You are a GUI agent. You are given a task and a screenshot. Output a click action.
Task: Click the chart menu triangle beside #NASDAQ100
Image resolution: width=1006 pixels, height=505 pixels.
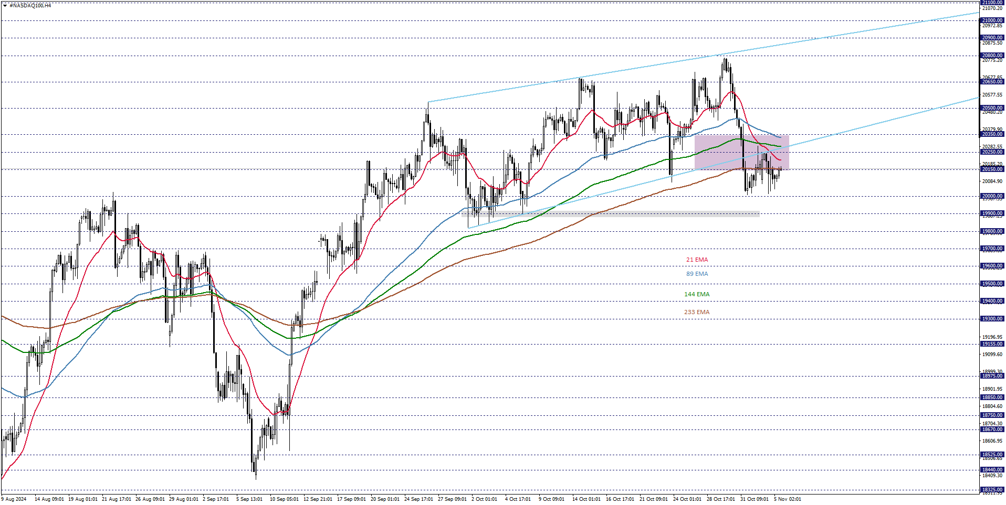click(5, 5)
